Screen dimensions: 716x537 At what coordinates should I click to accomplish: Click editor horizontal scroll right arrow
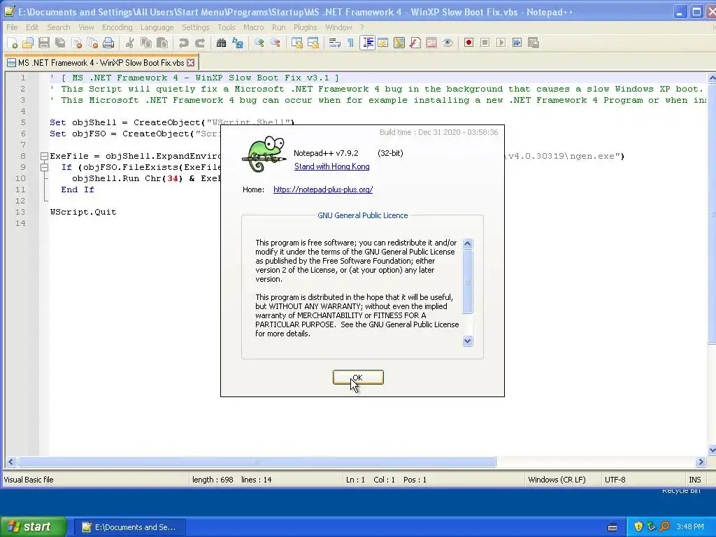click(701, 461)
